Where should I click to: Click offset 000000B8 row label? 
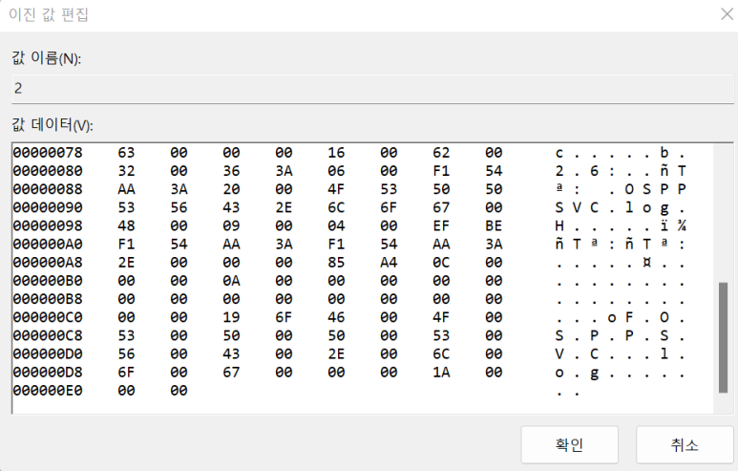pyautogui.click(x=48, y=299)
